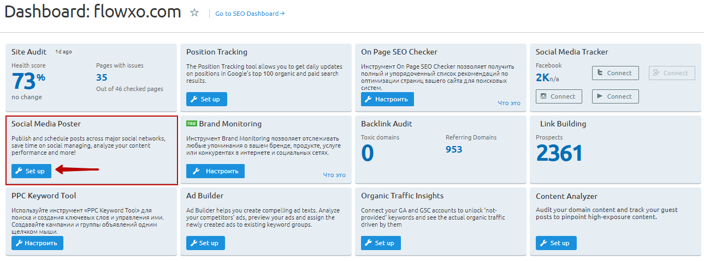Open the PPC Keyword Tool title
The image size is (704, 261).
(44, 196)
